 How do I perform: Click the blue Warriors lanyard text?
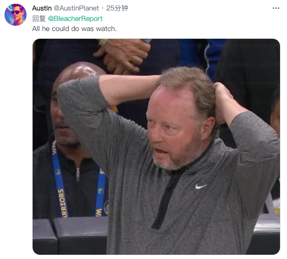coord(63,203)
